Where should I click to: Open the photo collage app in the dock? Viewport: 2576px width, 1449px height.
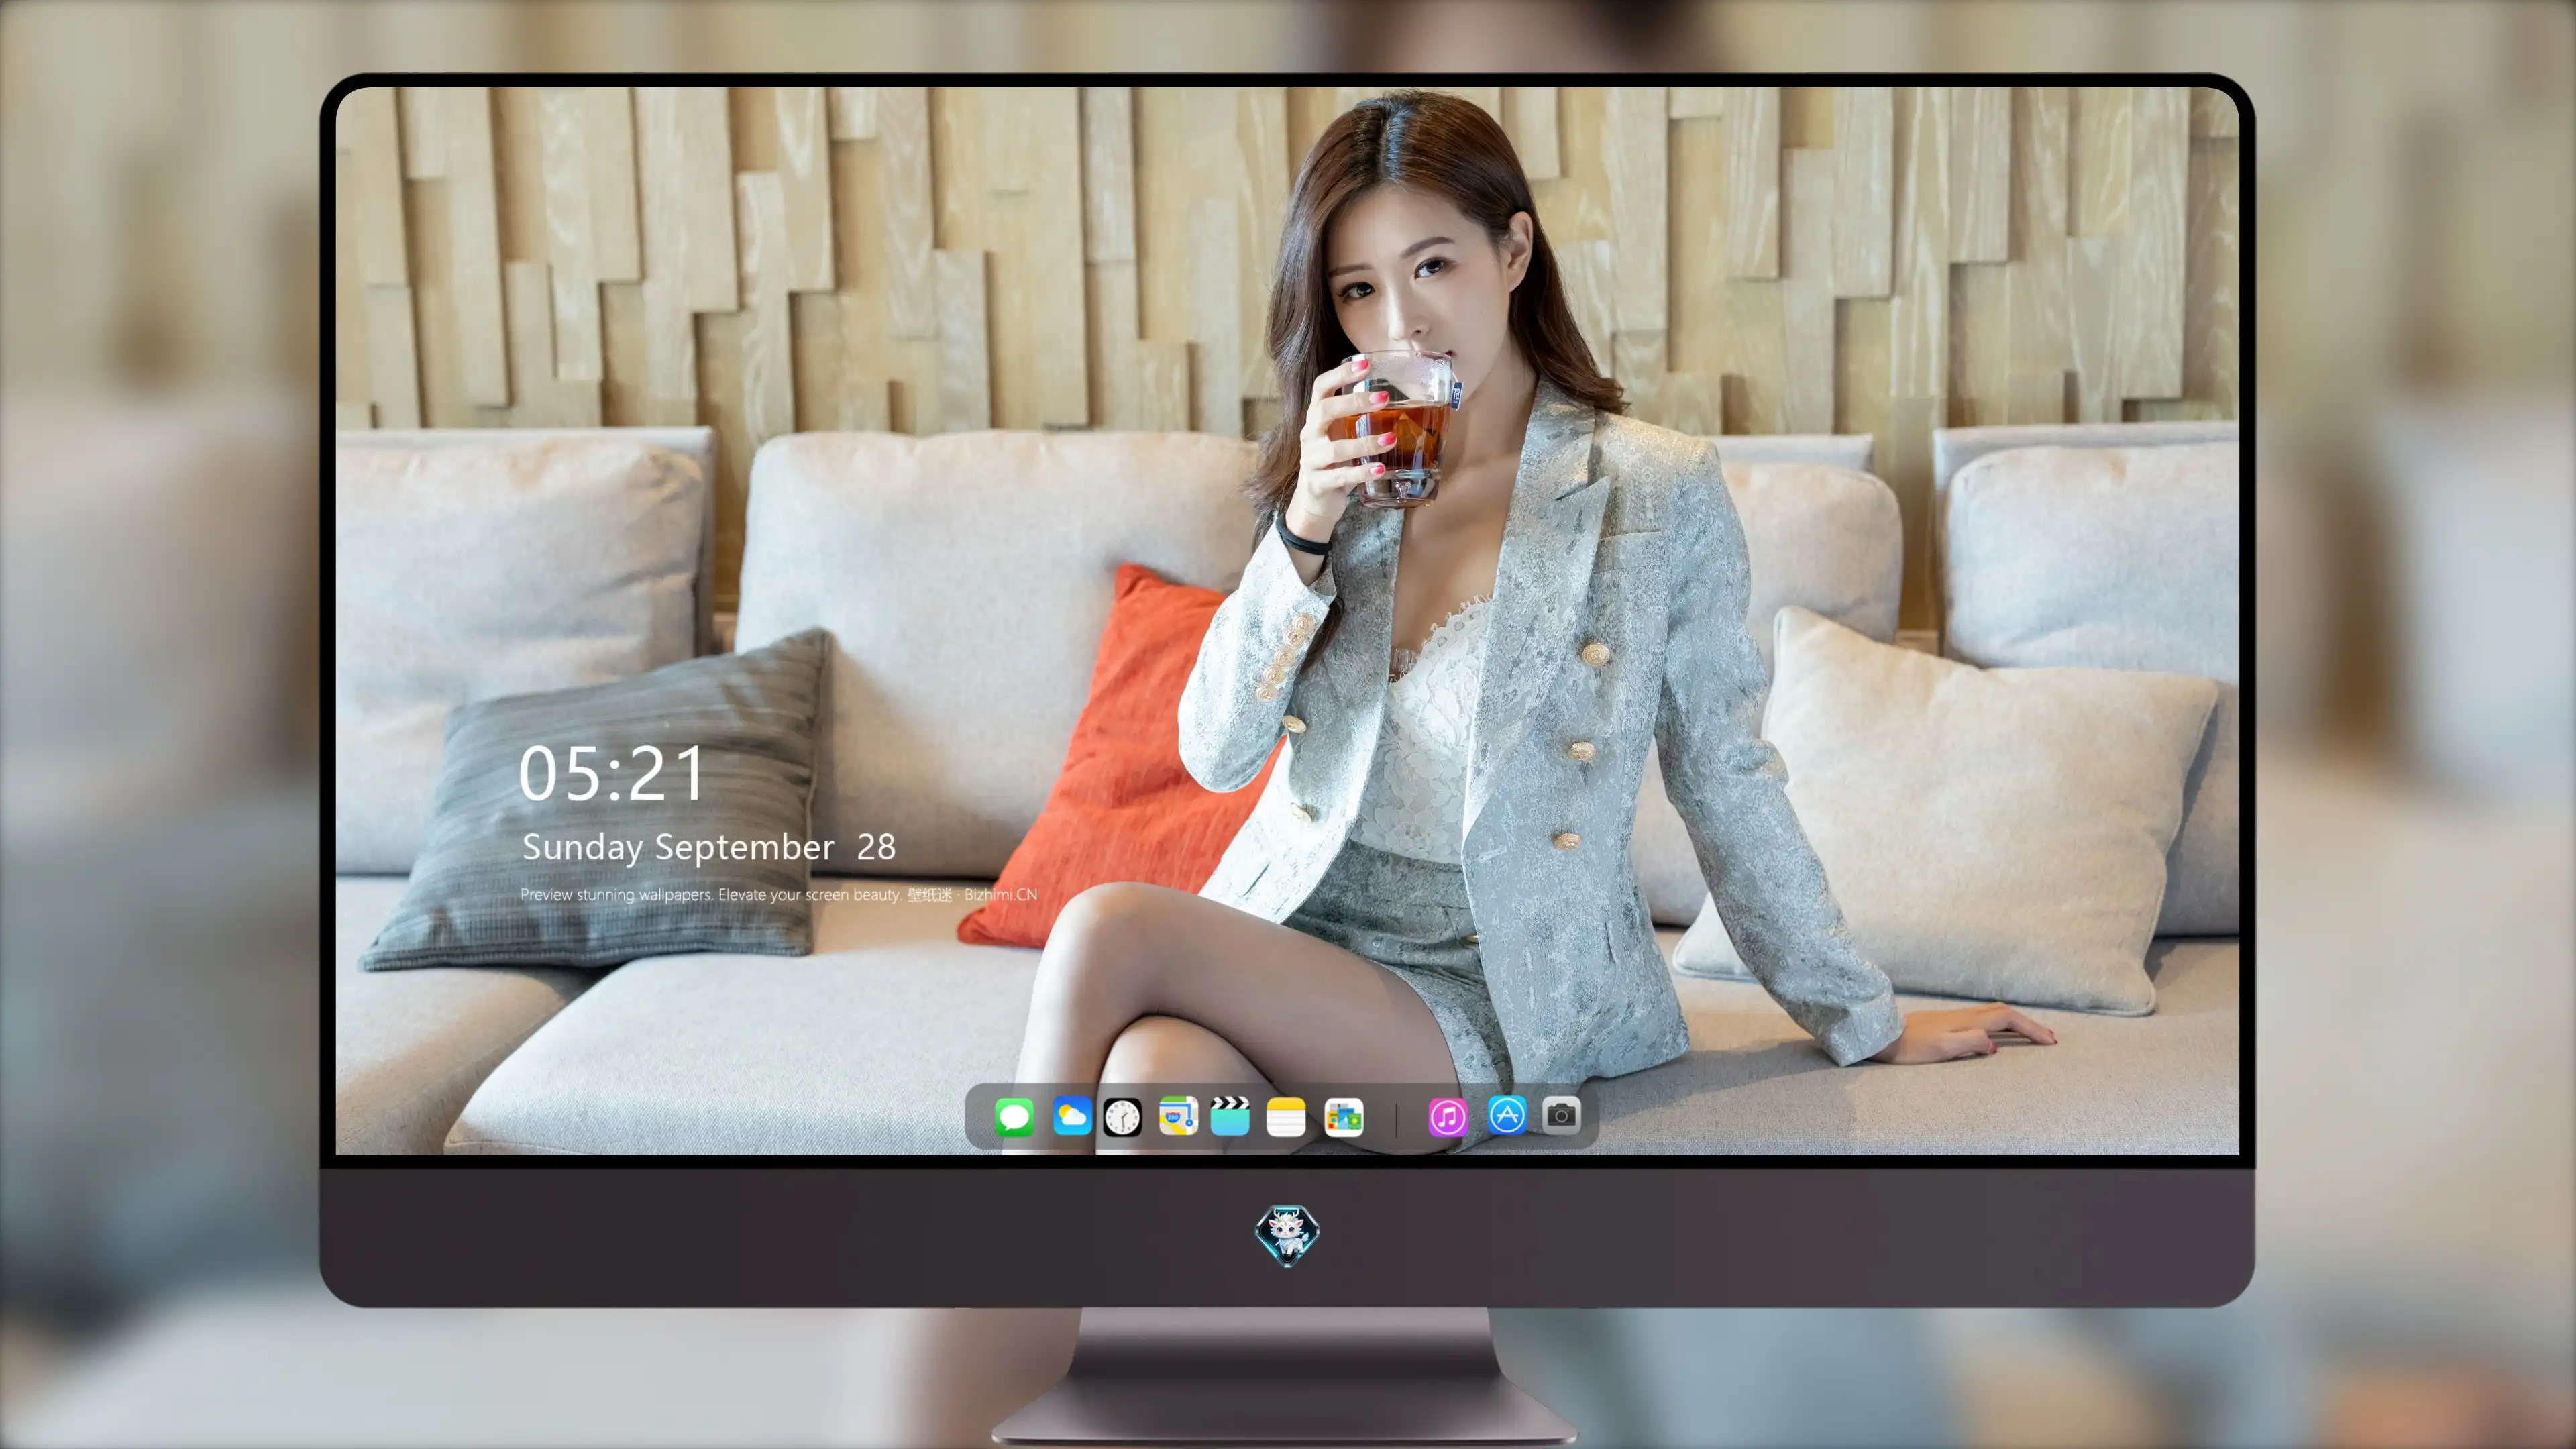pyautogui.click(x=1344, y=1117)
